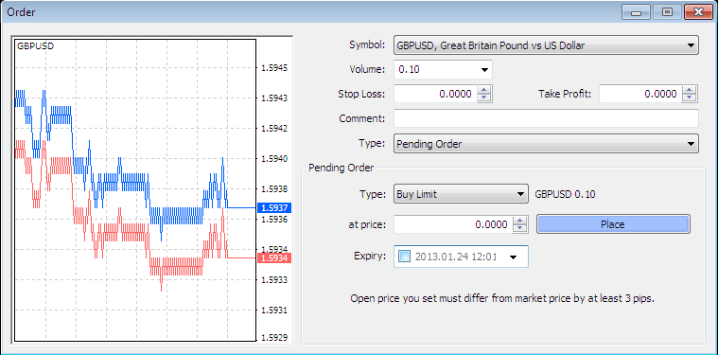Viewport: 718px width, 355px height.
Task: Click into the Stop Loss value field
Action: click(435, 94)
